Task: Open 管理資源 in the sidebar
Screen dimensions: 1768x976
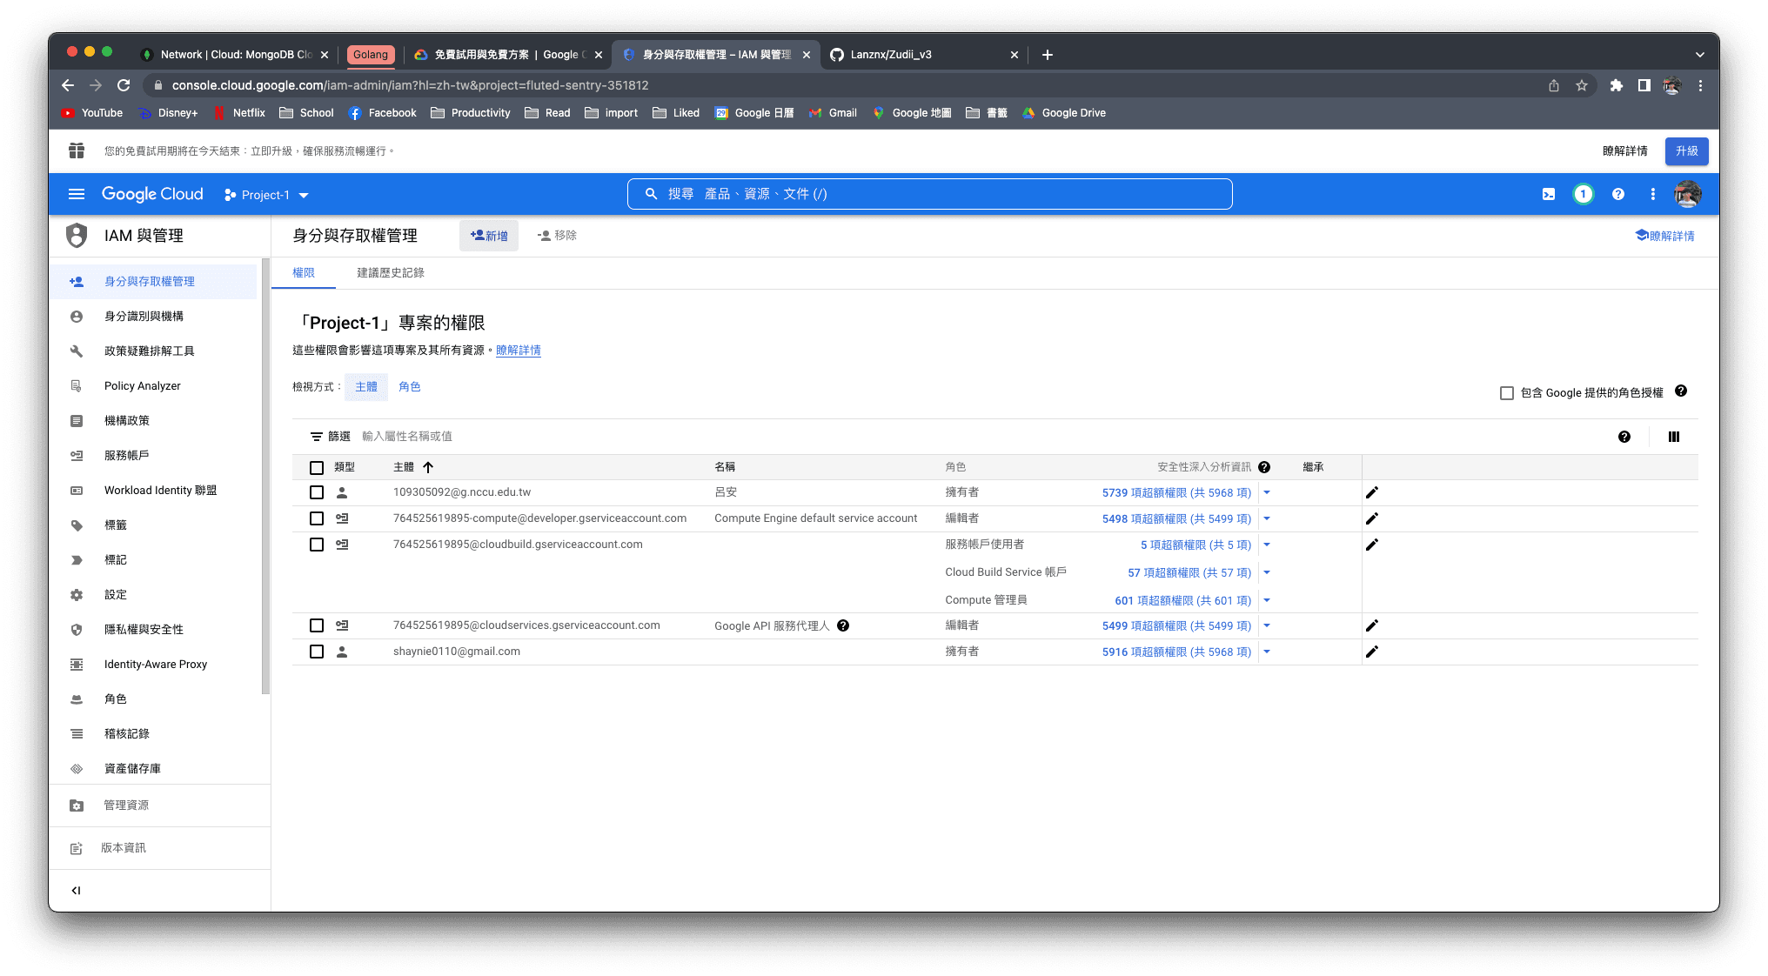Action: [126, 806]
